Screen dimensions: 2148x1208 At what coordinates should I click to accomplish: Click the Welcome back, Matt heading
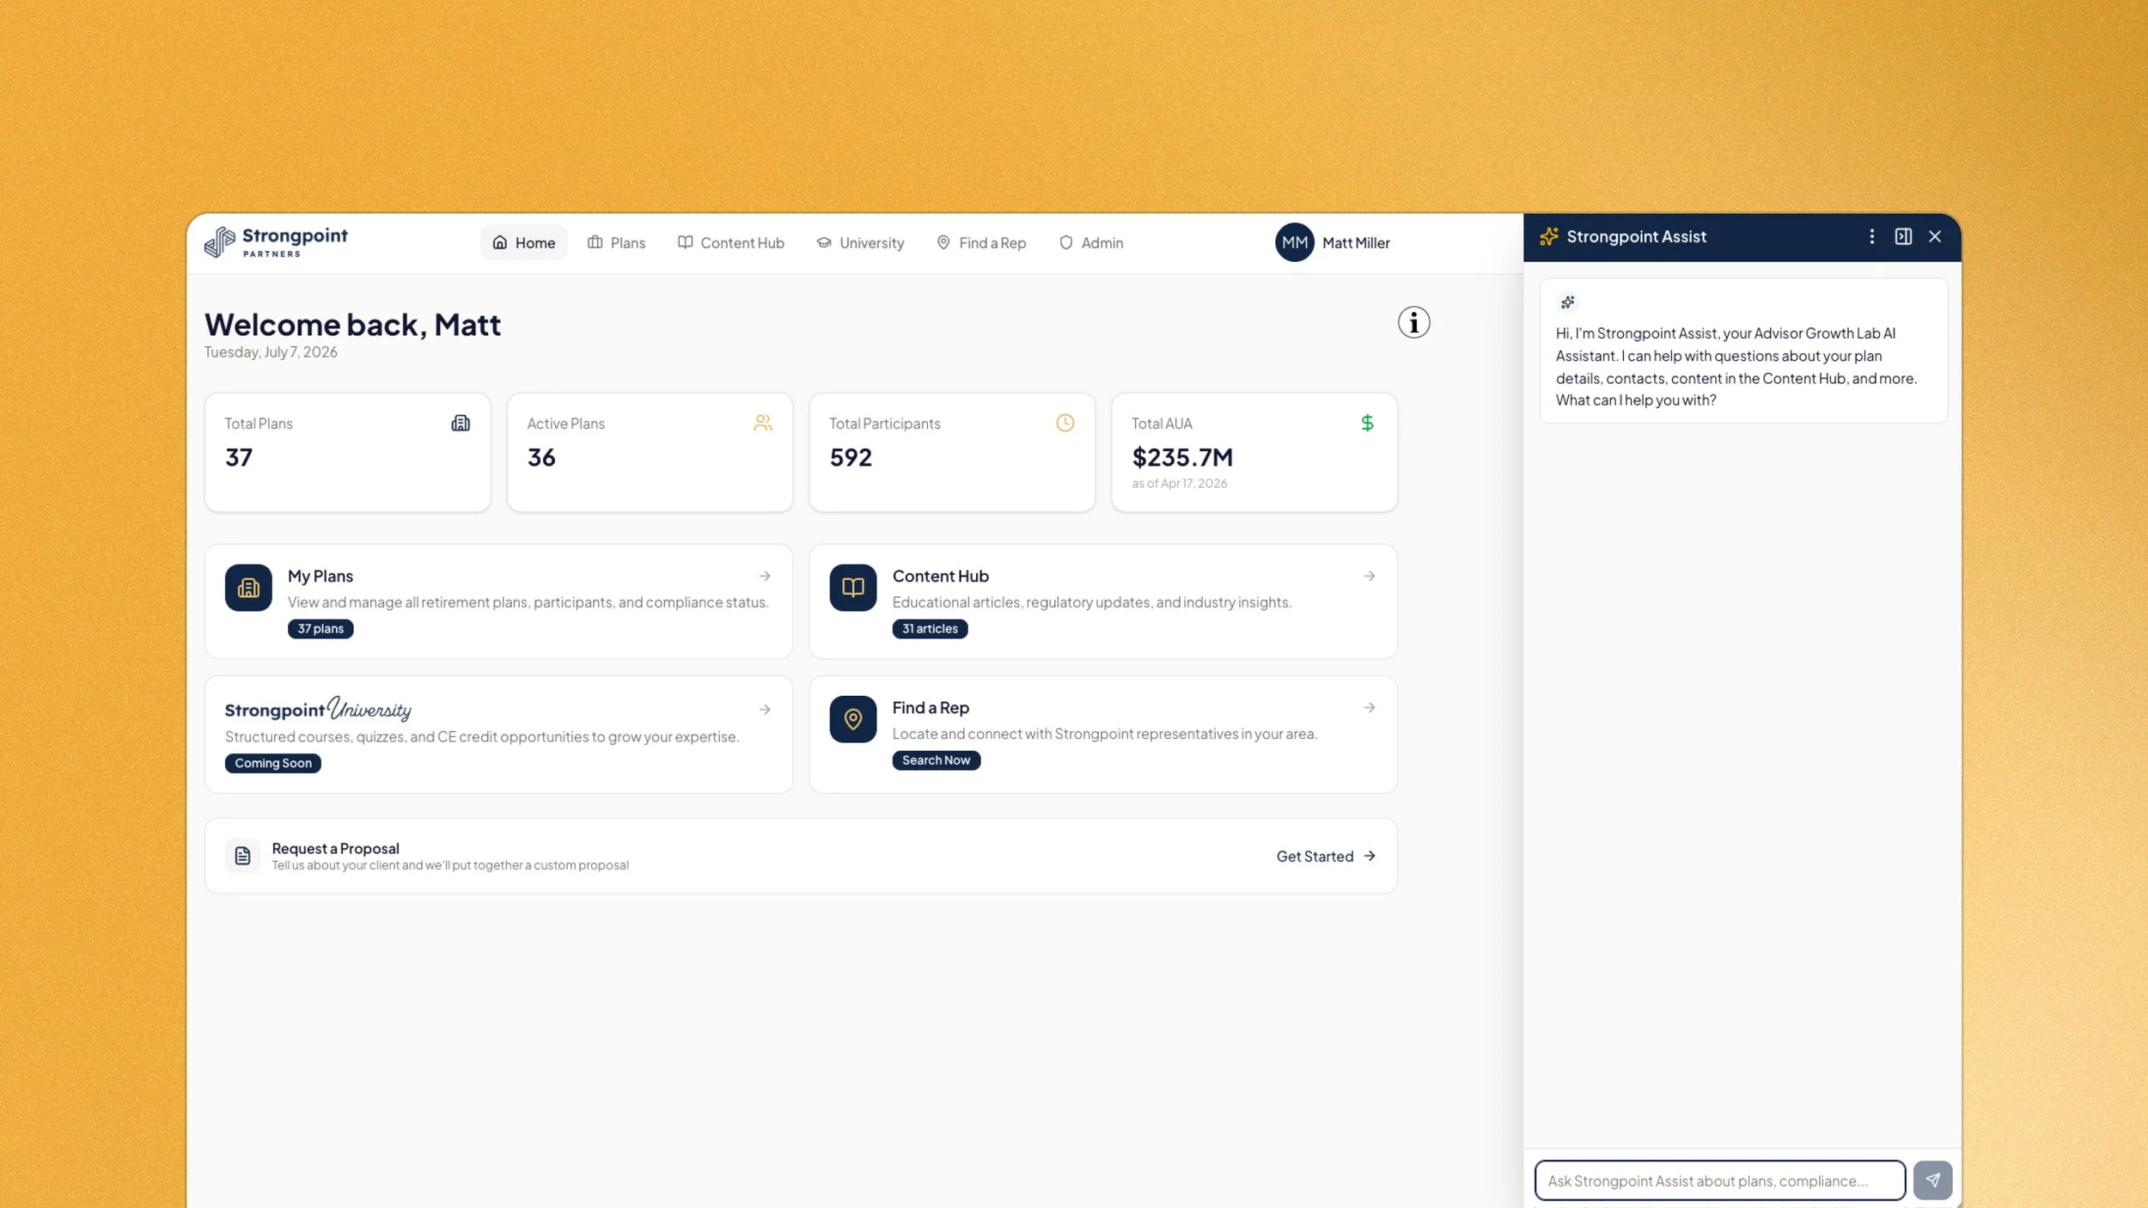352,325
